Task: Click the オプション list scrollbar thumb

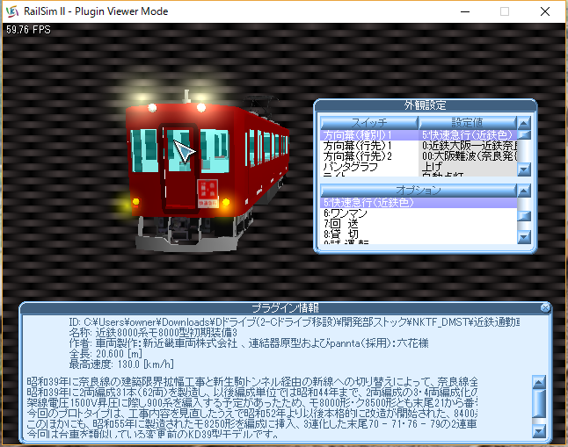Action: (x=524, y=216)
